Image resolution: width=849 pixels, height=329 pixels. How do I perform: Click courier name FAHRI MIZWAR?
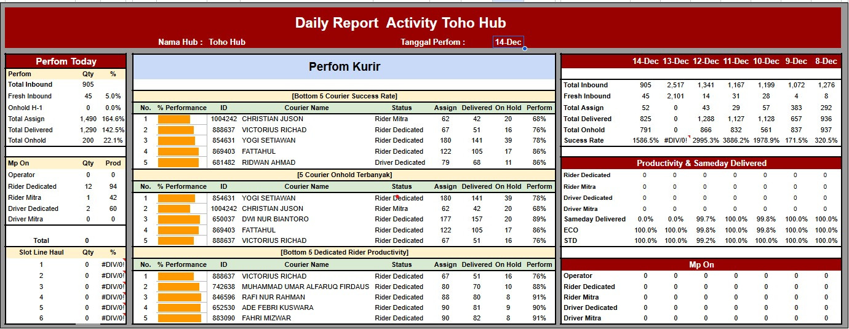tap(266, 318)
